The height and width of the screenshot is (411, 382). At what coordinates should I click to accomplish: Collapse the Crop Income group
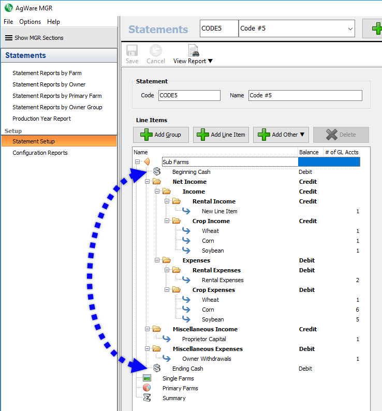point(167,221)
